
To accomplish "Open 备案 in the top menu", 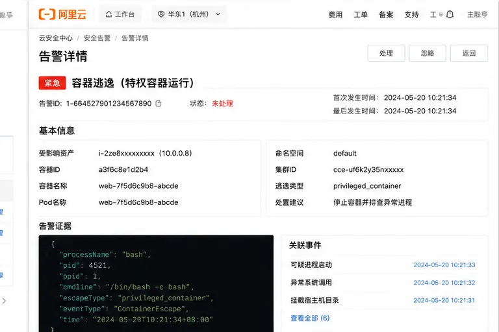I will point(386,15).
